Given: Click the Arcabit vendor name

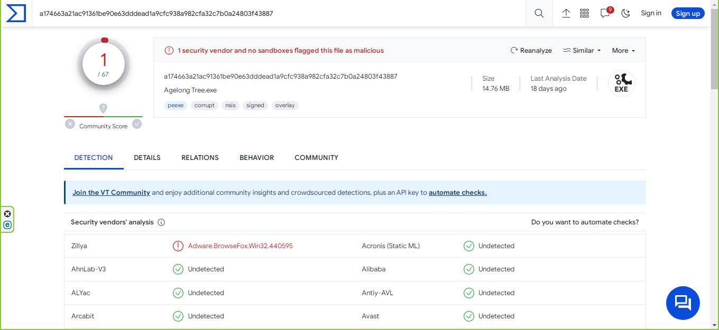Looking at the screenshot, I should coord(83,316).
